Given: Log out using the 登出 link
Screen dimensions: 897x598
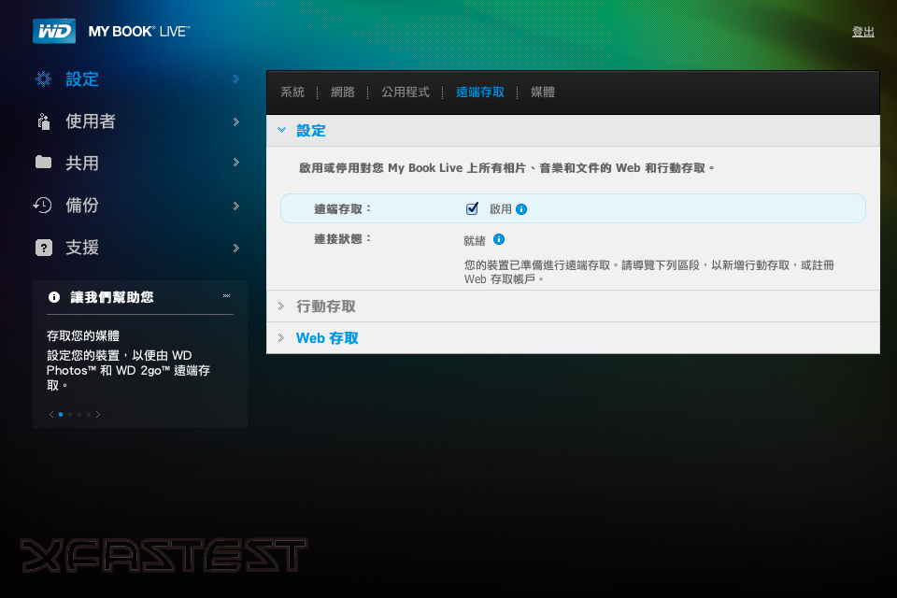Looking at the screenshot, I should pyautogui.click(x=863, y=32).
